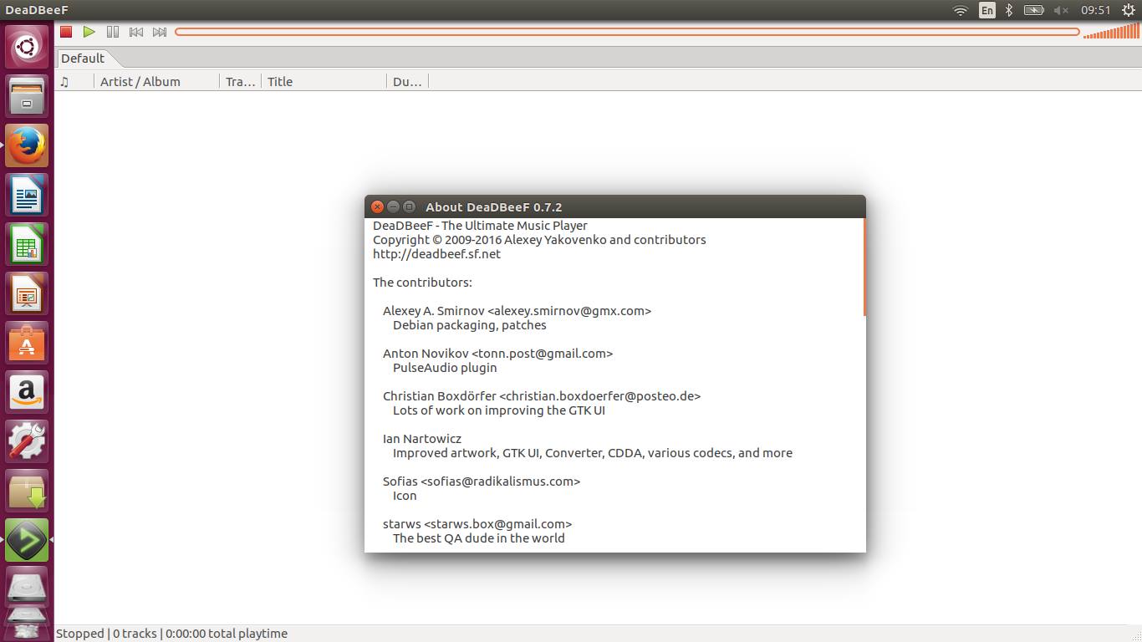Launch Firefox from the launcher
1142x642 pixels.
click(x=27, y=145)
